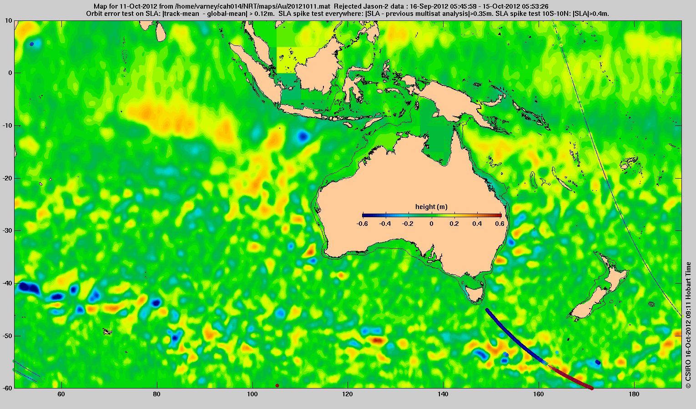696x409 pixels.
Task: Click the red data point on bottom axis near 105E
Action: (x=277, y=385)
